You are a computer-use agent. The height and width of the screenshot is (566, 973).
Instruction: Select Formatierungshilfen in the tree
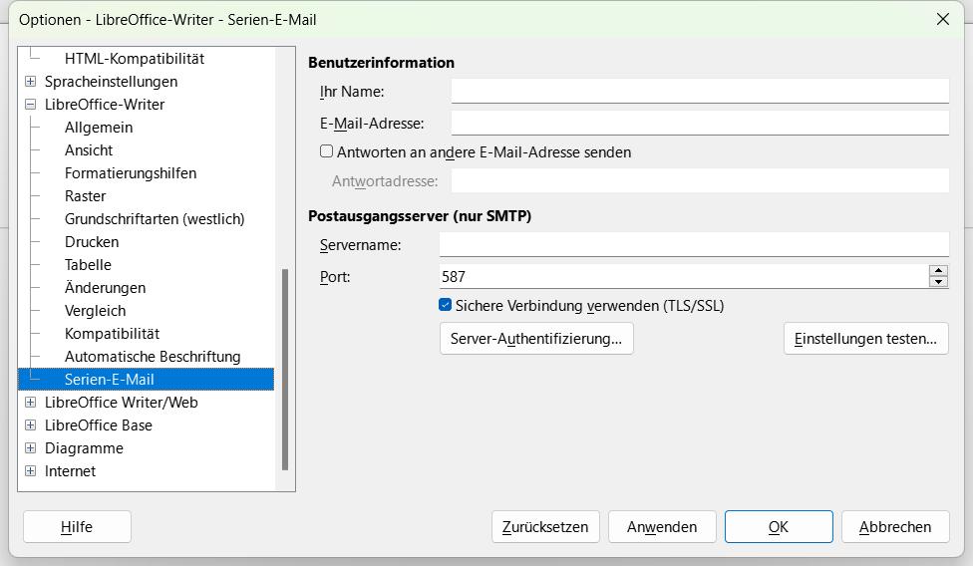(x=131, y=173)
